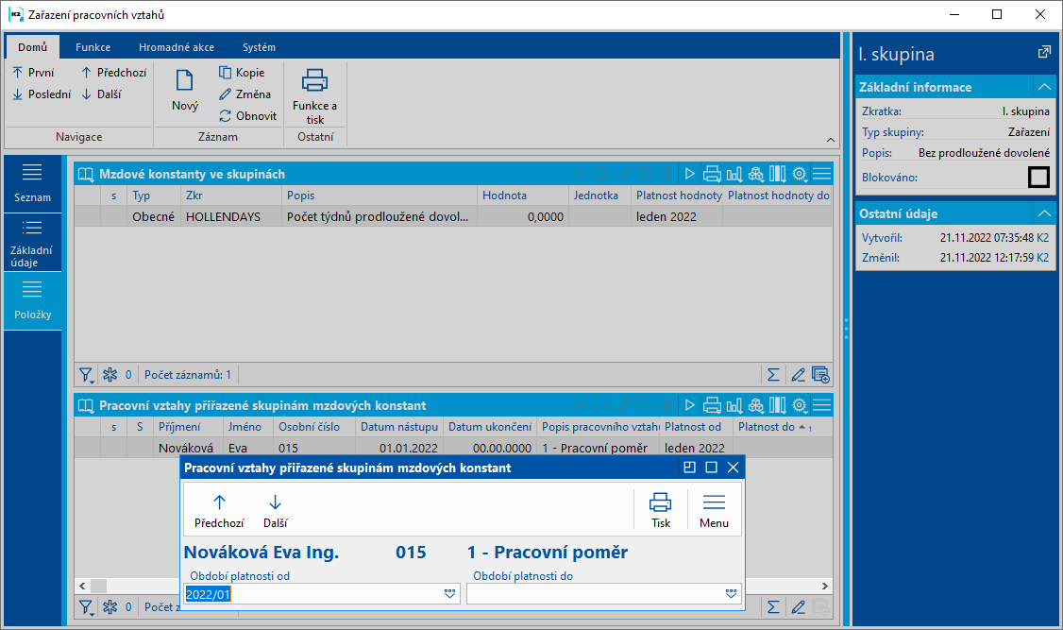1063x630 pixels.
Task: Open filter dropdown in lower status bar
Action: click(x=86, y=607)
